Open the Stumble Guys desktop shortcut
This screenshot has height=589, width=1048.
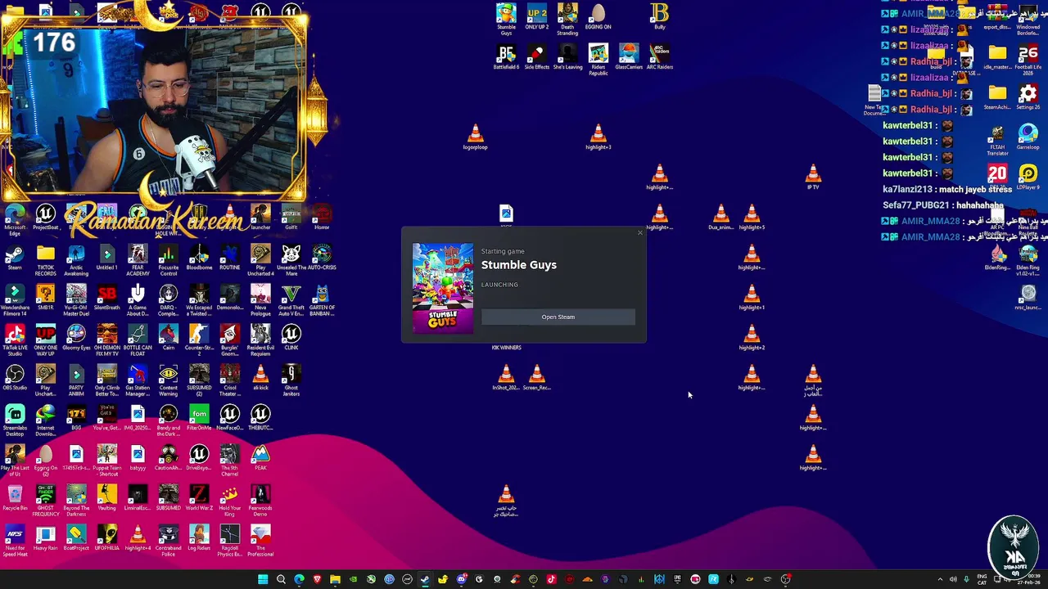pyautogui.click(x=506, y=19)
